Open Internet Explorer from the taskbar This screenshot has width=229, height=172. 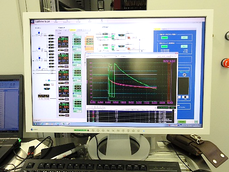(x=42, y=124)
